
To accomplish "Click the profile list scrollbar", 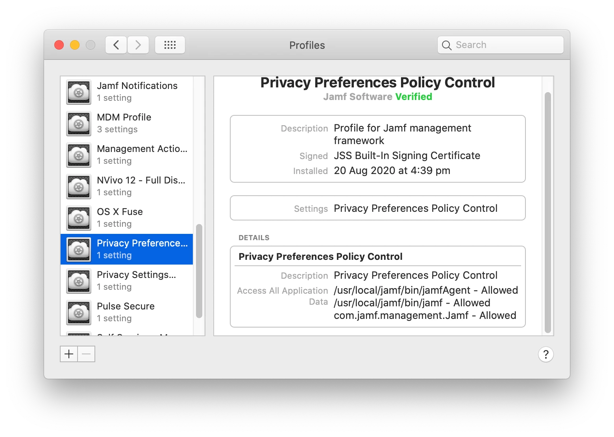I will point(199,271).
